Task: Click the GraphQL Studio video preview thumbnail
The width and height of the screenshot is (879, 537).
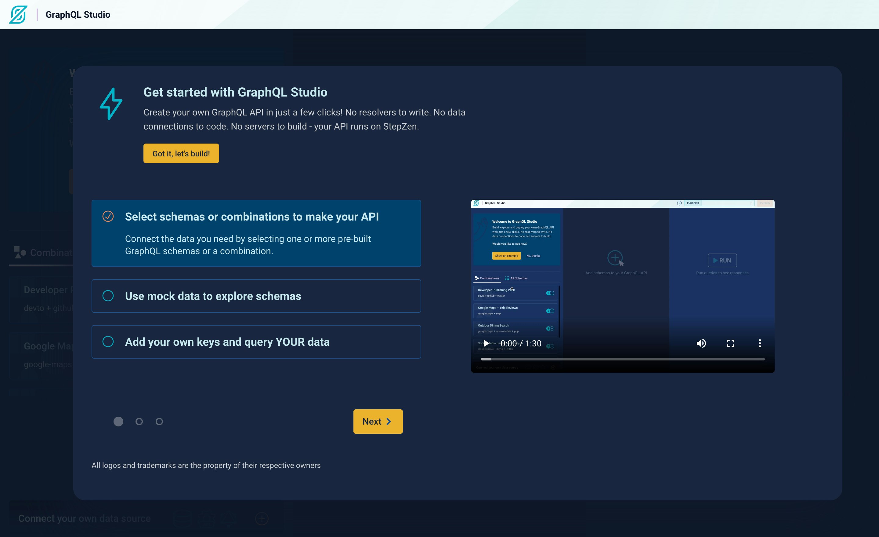Action: click(623, 271)
